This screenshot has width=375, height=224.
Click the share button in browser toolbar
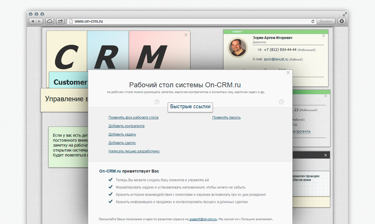(x=60, y=21)
